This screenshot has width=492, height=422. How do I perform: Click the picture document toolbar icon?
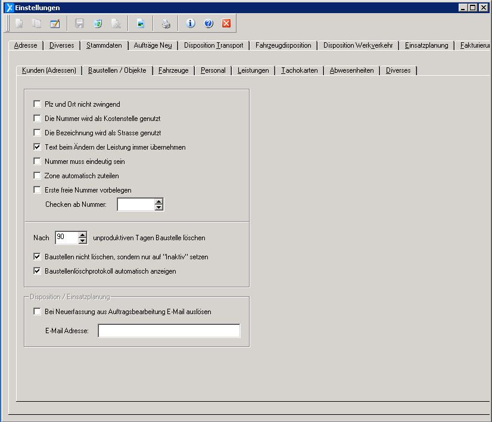coord(141,24)
